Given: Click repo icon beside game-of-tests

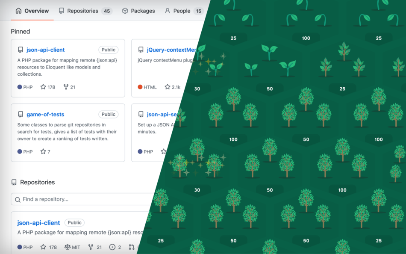Looking at the screenshot, I should (x=21, y=114).
